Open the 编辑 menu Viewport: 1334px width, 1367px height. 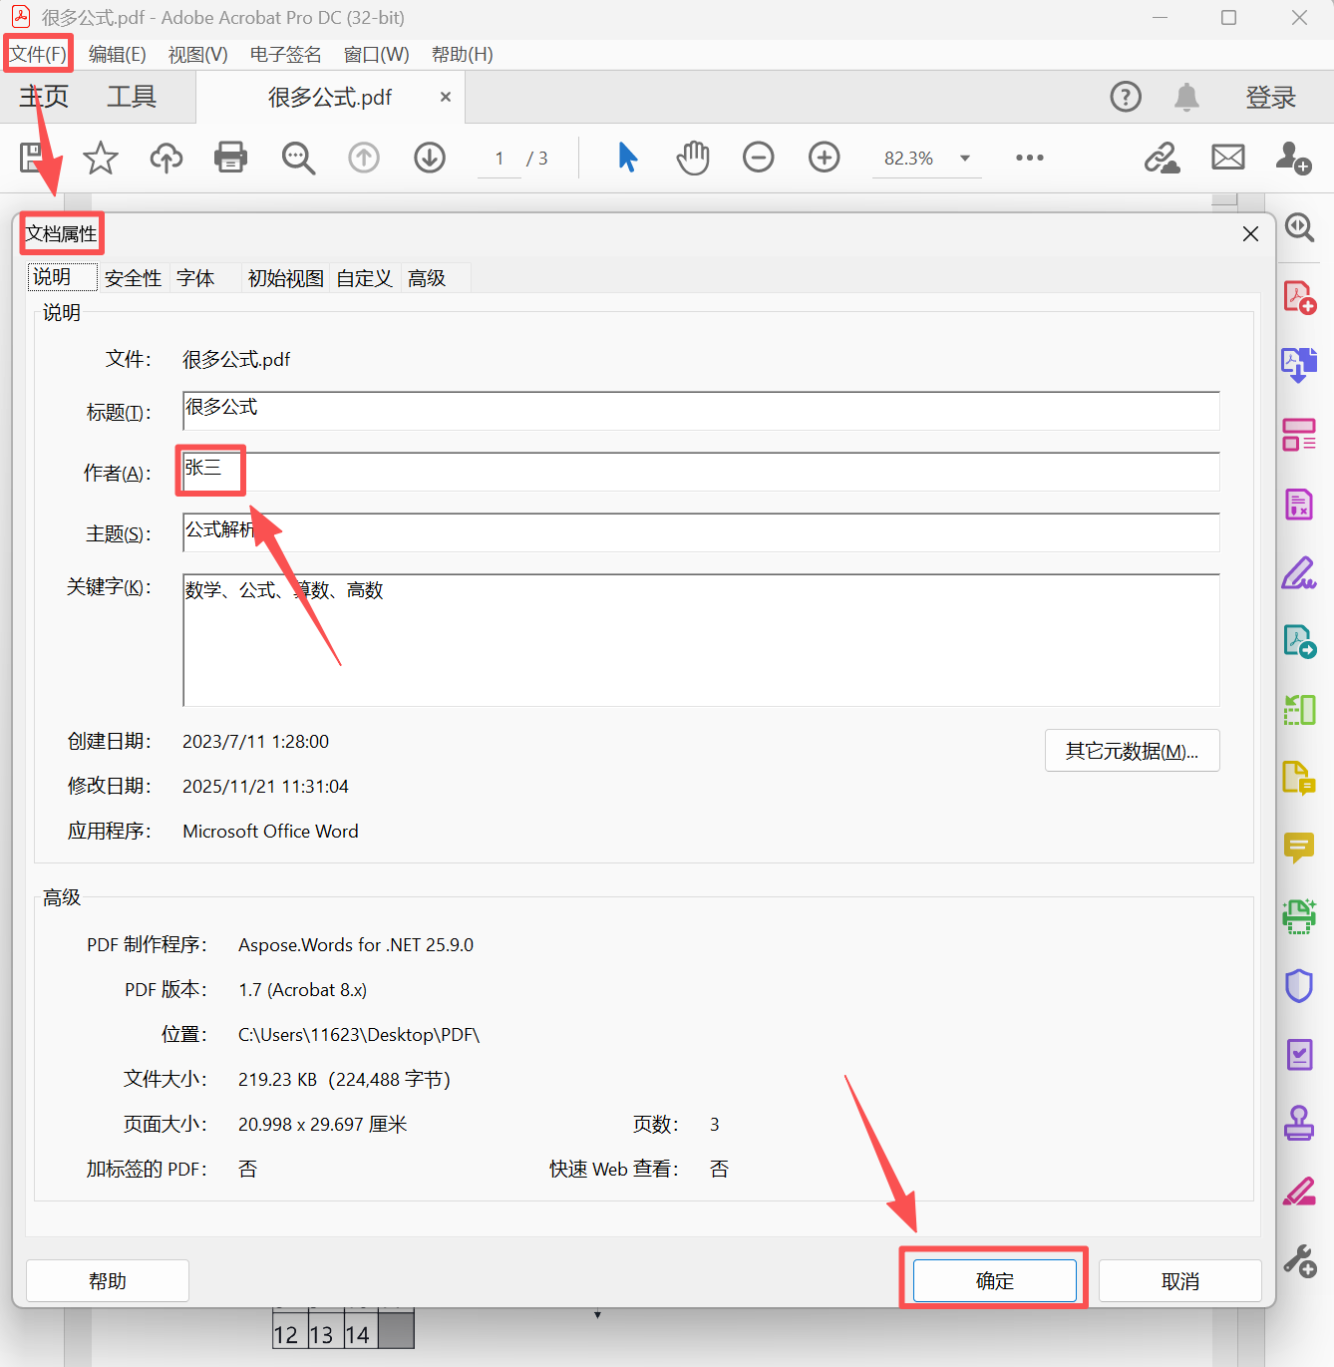pos(117,54)
